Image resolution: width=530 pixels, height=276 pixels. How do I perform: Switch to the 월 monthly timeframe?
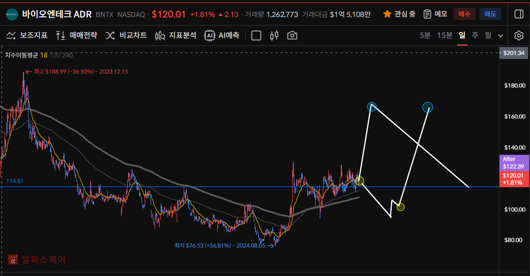pyautogui.click(x=488, y=35)
